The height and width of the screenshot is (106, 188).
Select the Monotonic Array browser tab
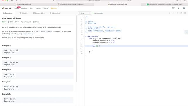[117, 4]
